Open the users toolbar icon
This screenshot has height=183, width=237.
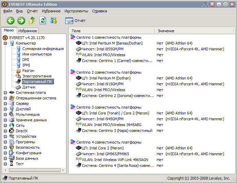coord(54,21)
